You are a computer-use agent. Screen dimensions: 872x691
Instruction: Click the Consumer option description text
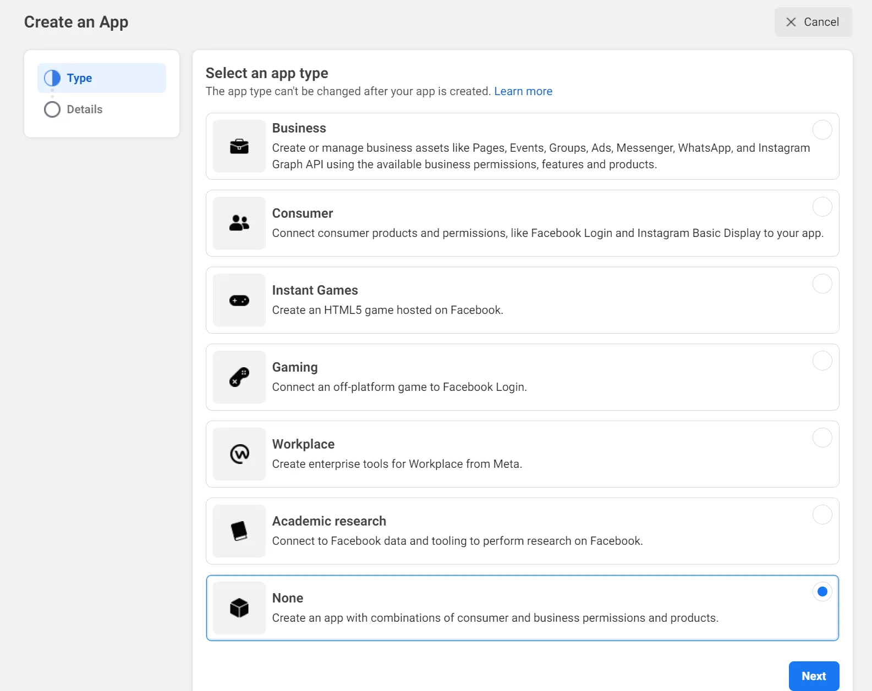tap(548, 233)
